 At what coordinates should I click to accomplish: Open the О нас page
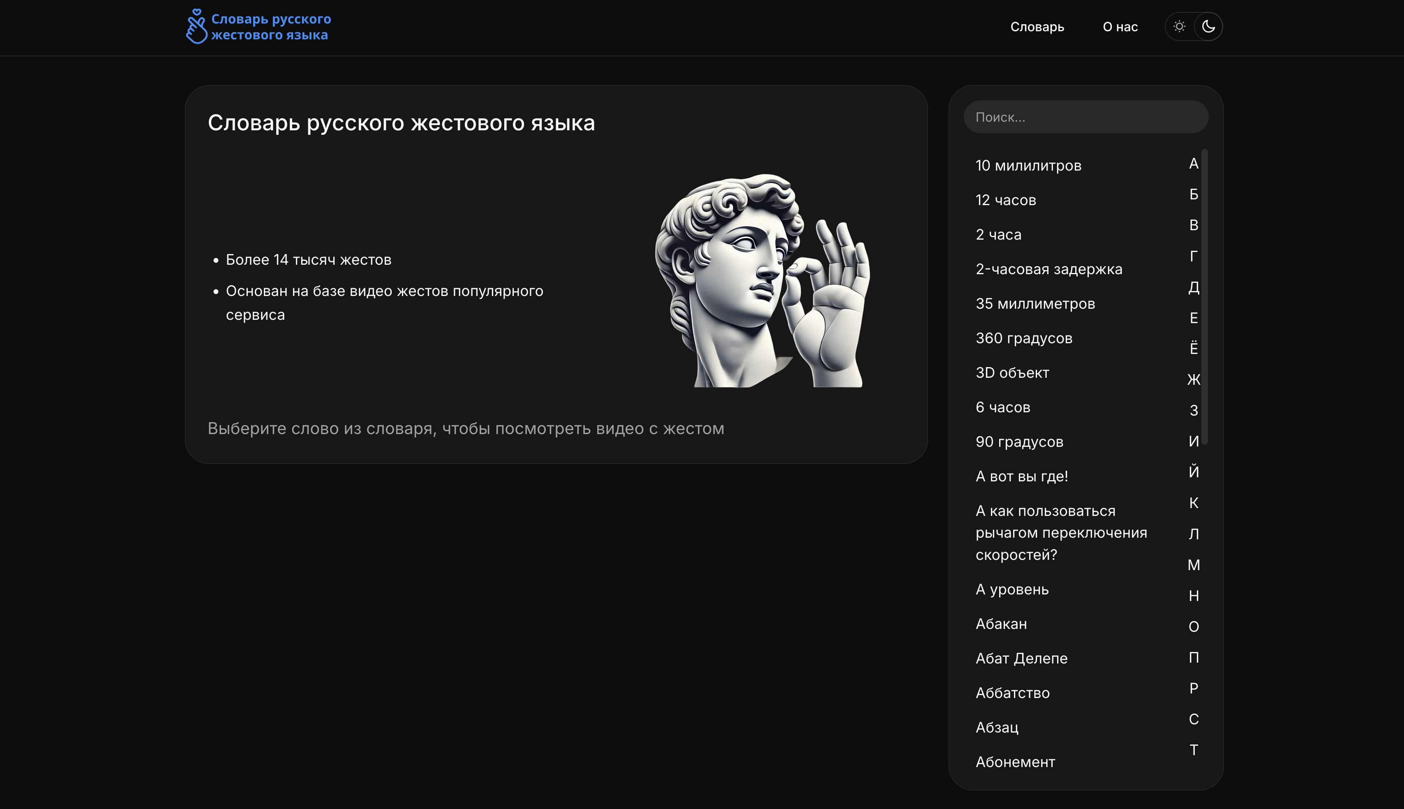(x=1120, y=27)
